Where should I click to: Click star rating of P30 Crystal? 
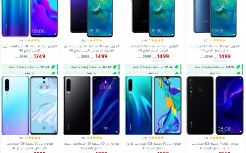33,138
